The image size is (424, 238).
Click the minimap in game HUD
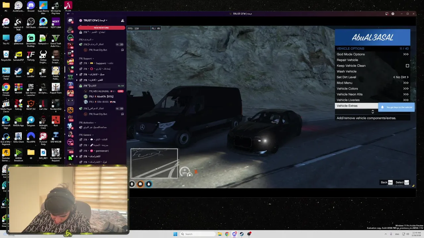pyautogui.click(x=154, y=163)
